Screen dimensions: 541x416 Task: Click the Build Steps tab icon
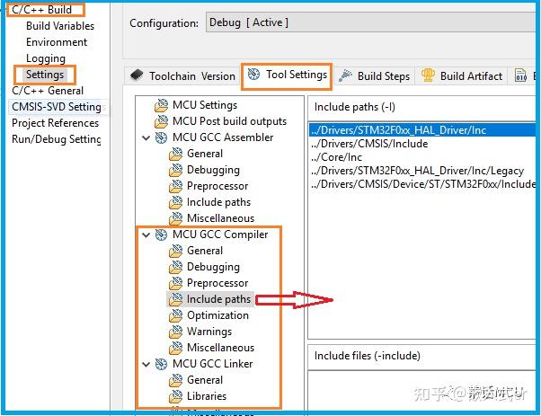pos(345,76)
